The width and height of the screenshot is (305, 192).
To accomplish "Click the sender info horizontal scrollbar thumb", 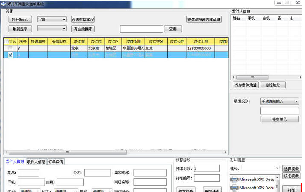I will [252, 77].
